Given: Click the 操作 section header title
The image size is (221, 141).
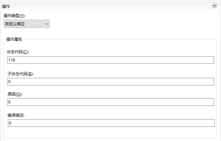Looking at the screenshot, I should click(x=6, y=6).
